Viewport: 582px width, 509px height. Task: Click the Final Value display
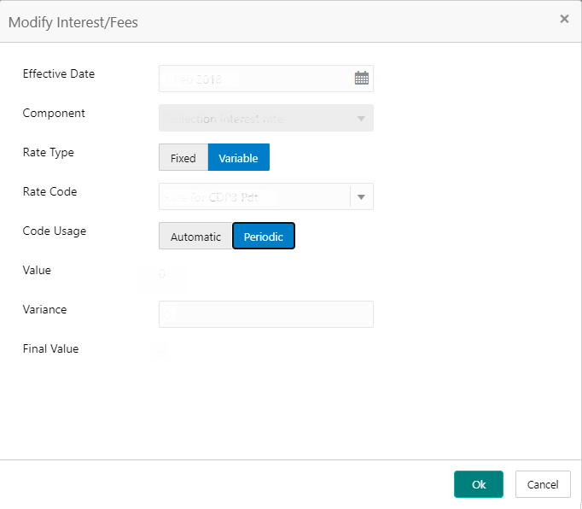[x=162, y=348]
